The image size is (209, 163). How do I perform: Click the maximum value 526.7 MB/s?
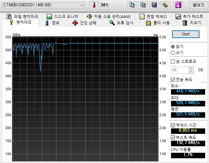tap(188, 103)
